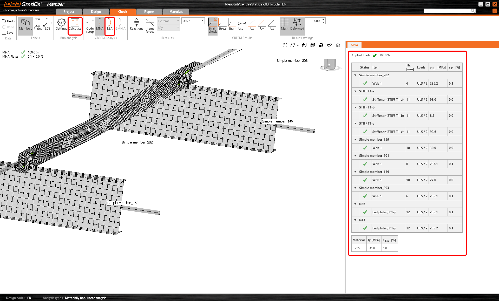Switch to the Report tab
This screenshot has width=499, height=301.
point(149,12)
